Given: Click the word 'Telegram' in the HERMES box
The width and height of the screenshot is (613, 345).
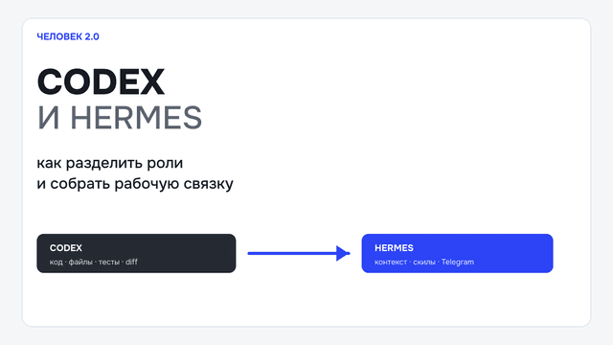Looking at the screenshot, I should (x=458, y=262).
